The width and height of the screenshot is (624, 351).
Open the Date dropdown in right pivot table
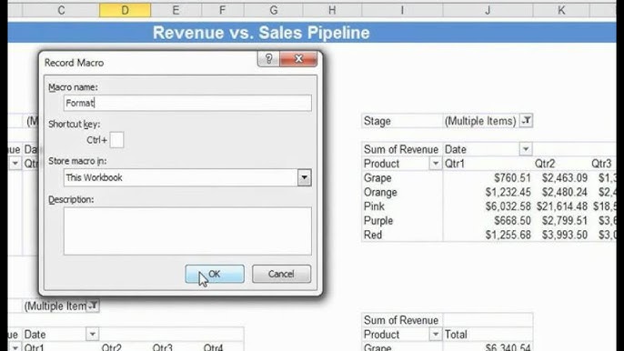coord(526,149)
